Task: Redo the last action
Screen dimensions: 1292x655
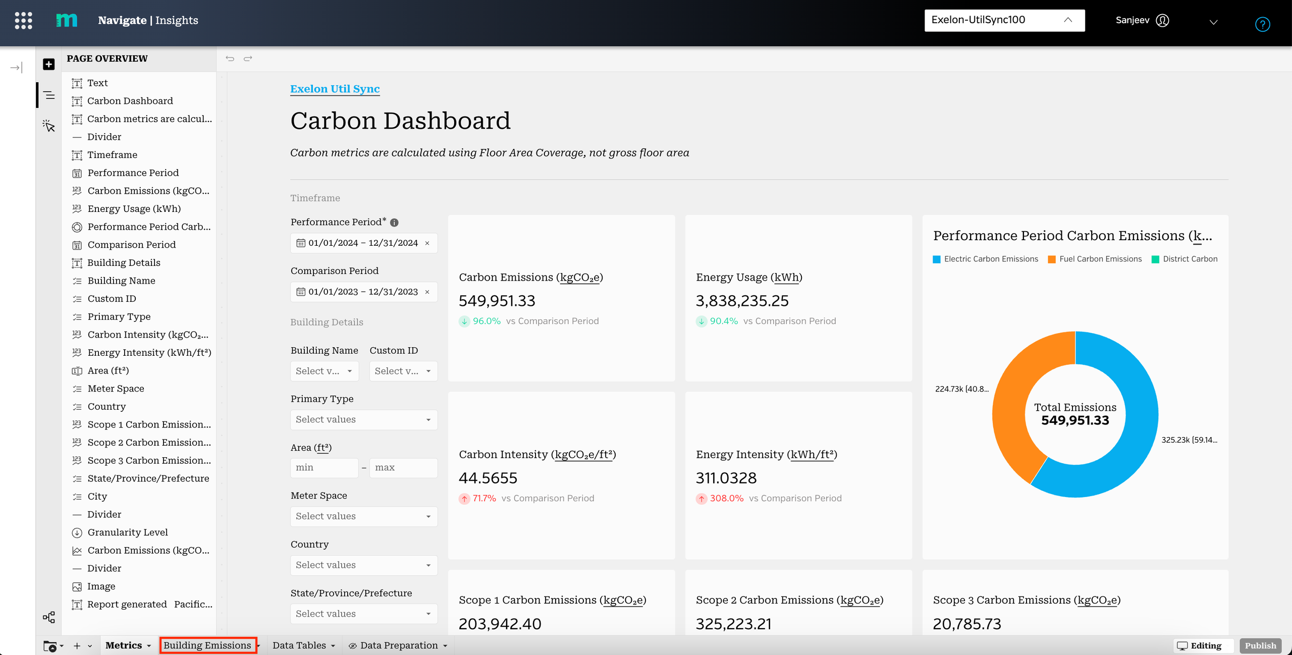Action: (248, 59)
